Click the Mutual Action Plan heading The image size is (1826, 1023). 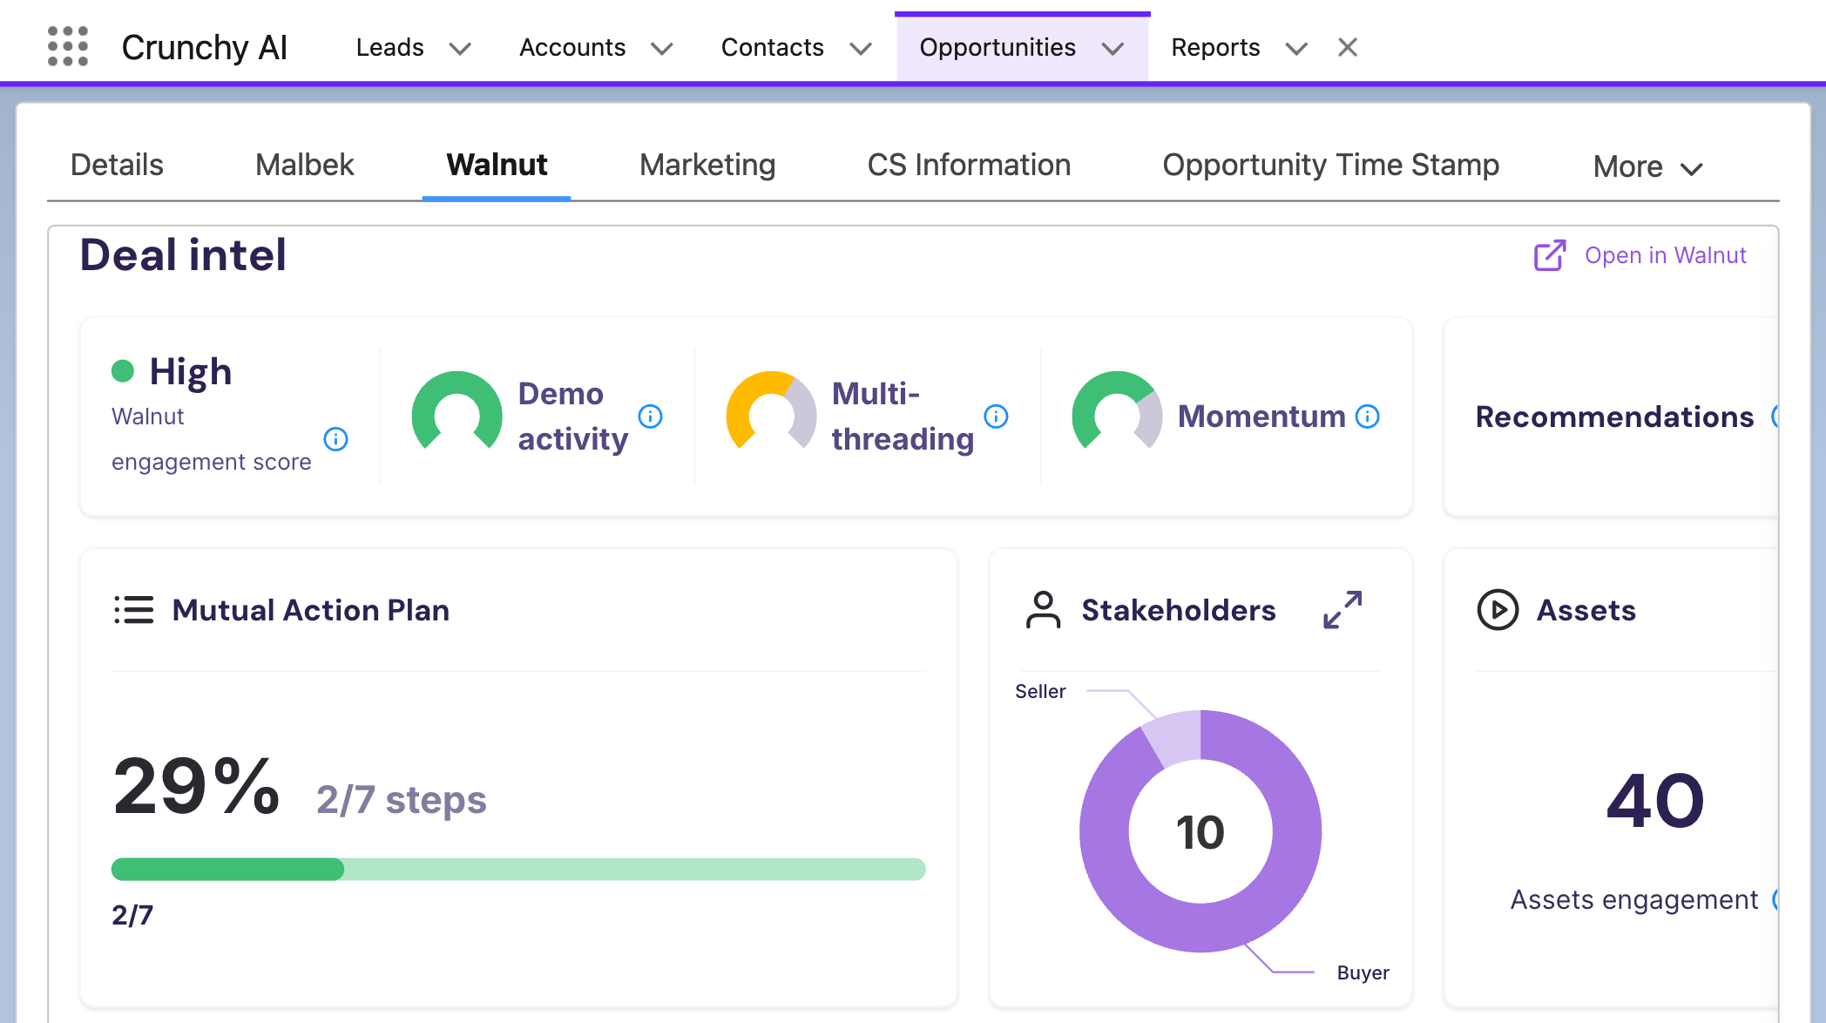[x=310, y=610]
